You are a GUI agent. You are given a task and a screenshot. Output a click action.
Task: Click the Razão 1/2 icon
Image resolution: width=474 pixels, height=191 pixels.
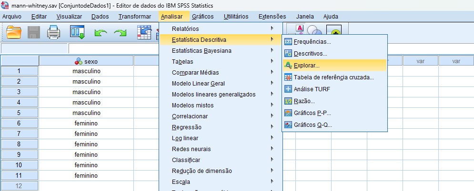288,101
